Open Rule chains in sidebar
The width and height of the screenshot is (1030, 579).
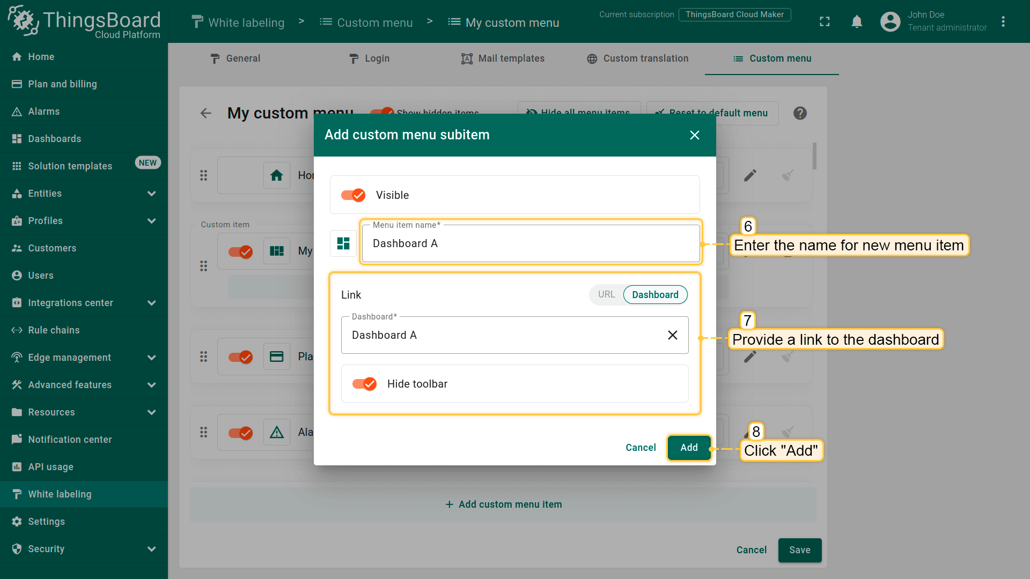[x=54, y=330]
